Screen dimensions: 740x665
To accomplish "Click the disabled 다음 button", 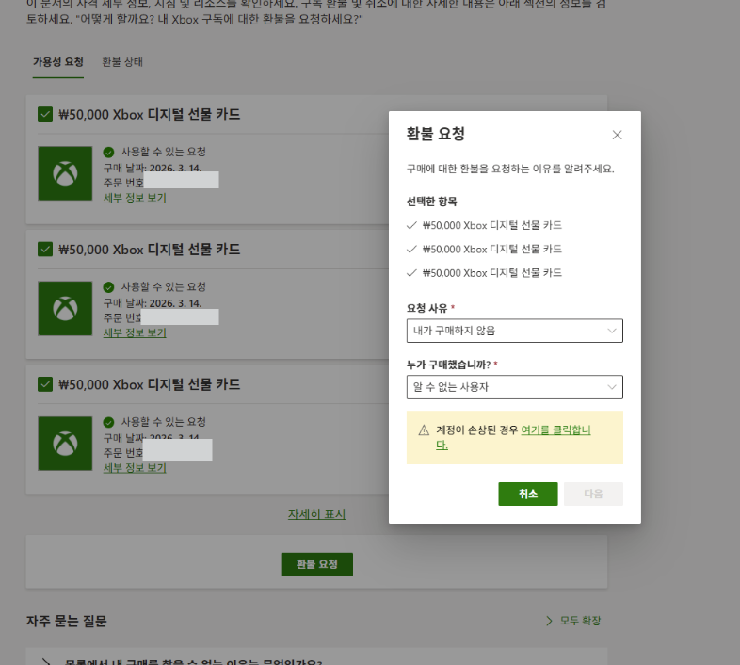I will coord(593,494).
